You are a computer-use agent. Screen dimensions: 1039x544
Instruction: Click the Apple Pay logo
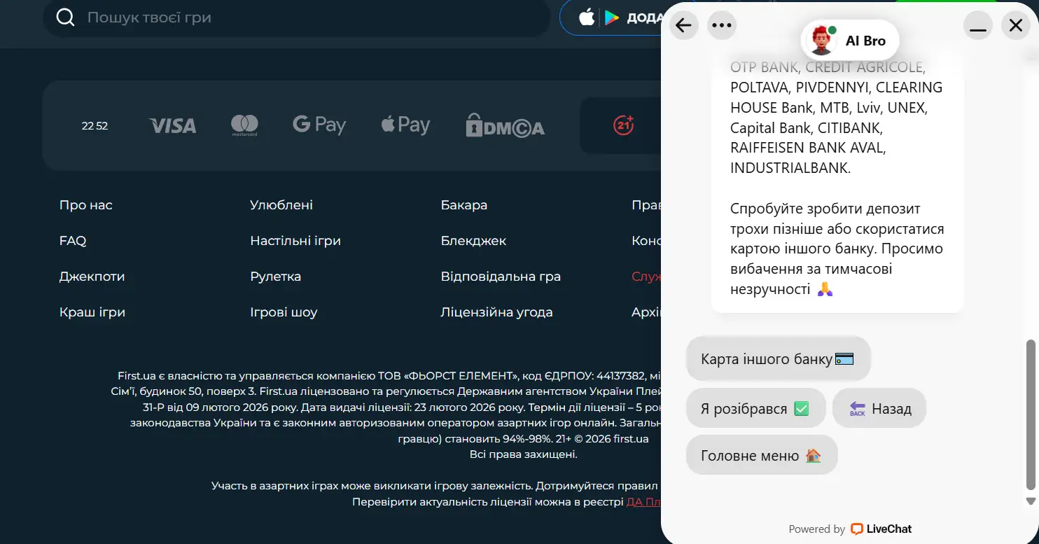pos(405,125)
